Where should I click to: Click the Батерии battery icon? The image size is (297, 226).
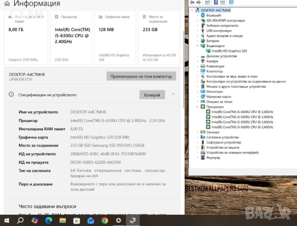(x=203, y=40)
